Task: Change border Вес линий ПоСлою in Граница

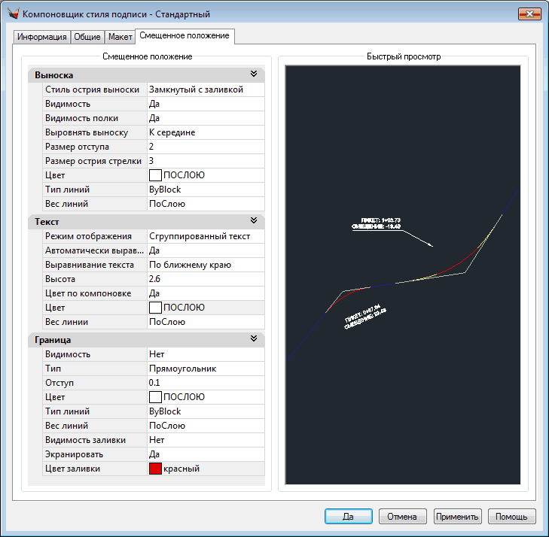Action: tap(206, 426)
